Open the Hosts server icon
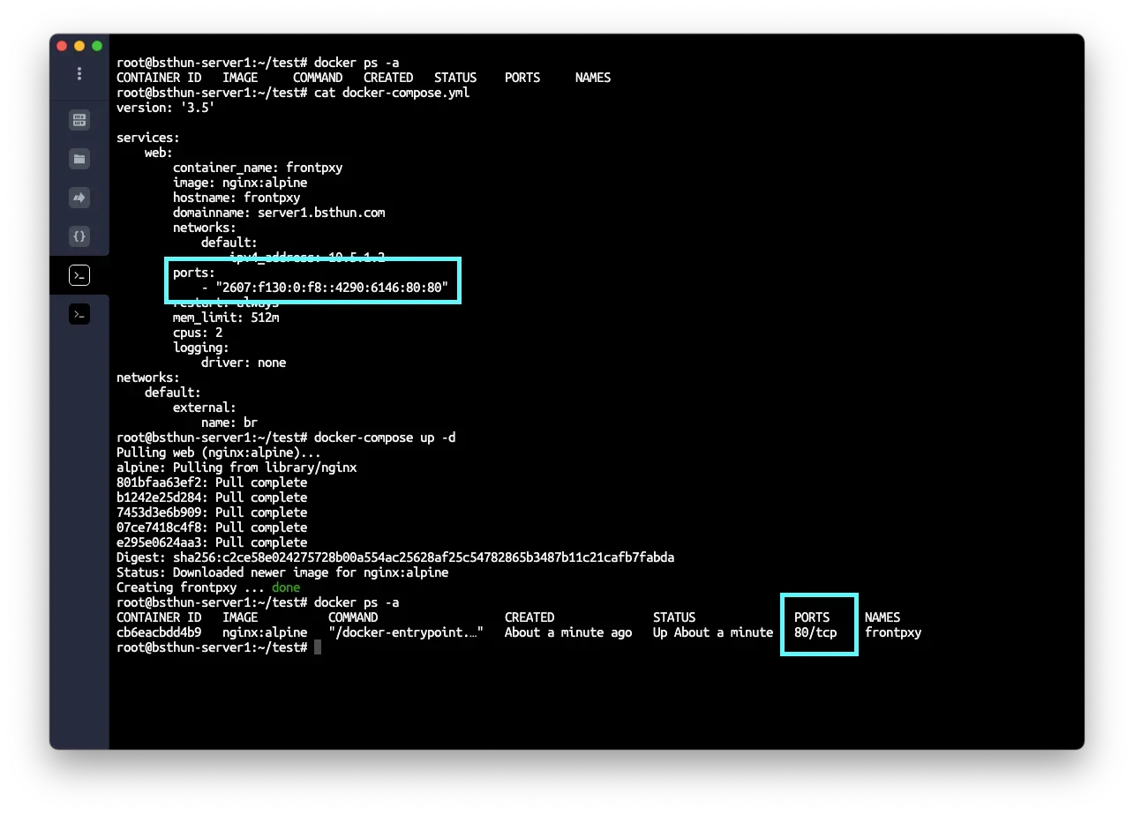 (79, 120)
